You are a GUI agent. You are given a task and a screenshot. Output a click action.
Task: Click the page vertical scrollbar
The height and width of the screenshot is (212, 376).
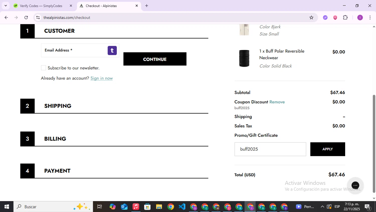click(374, 144)
